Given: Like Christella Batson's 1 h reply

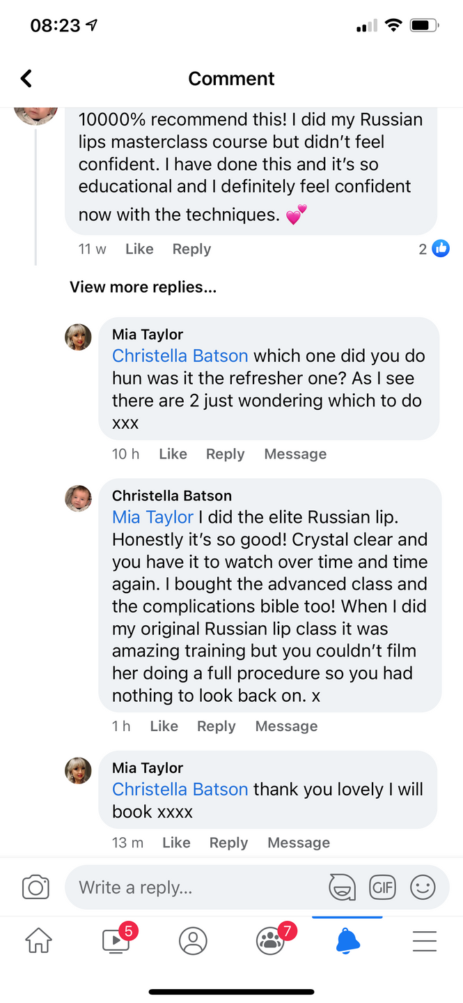Looking at the screenshot, I should [x=164, y=726].
